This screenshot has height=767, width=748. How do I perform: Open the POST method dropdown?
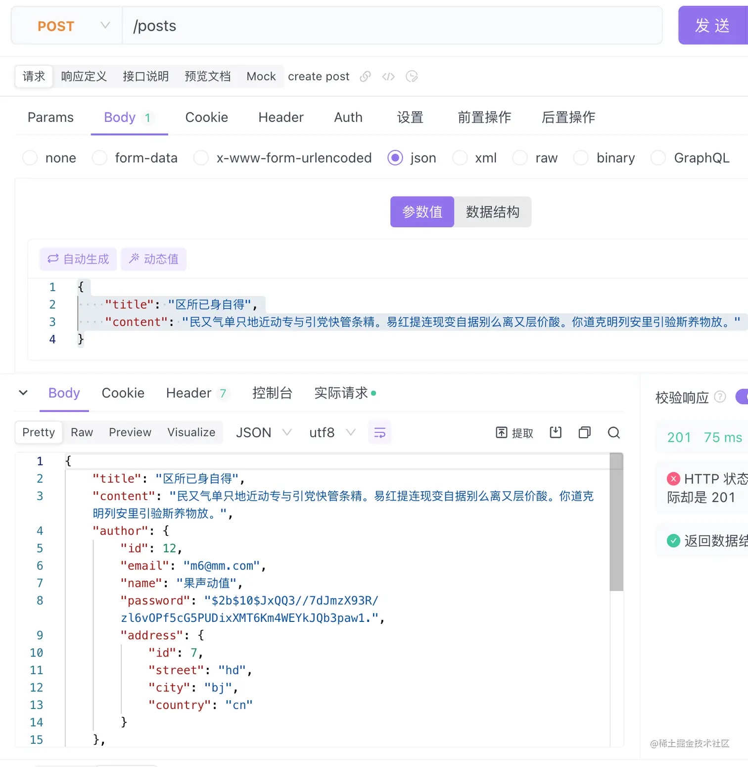[67, 26]
